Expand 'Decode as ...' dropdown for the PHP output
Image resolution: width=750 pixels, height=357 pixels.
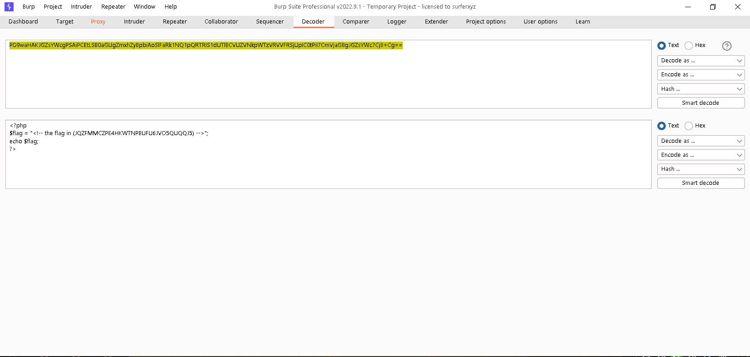(701, 141)
